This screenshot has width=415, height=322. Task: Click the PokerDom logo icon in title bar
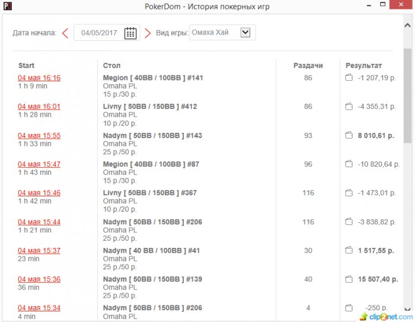pos(7,6)
